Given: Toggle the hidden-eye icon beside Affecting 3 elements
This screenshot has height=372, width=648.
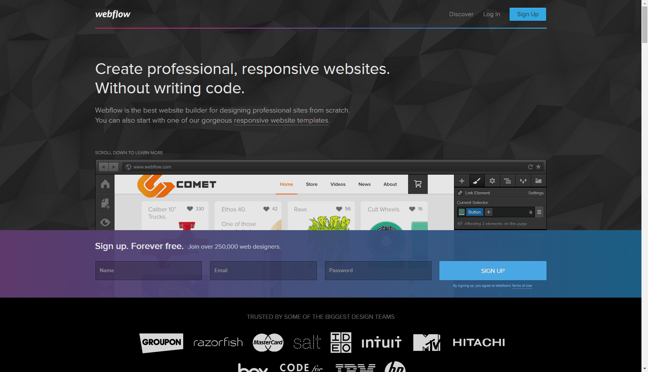Looking at the screenshot, I should [460, 224].
